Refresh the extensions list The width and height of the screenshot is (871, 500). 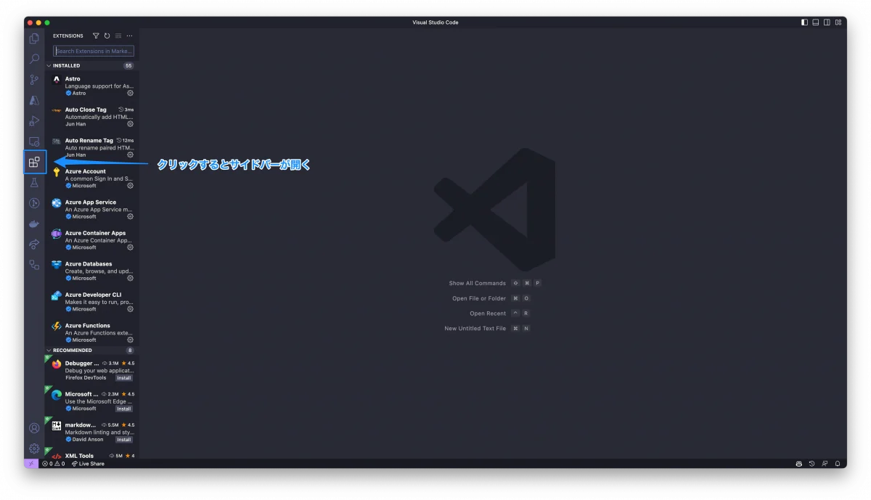[x=107, y=36]
